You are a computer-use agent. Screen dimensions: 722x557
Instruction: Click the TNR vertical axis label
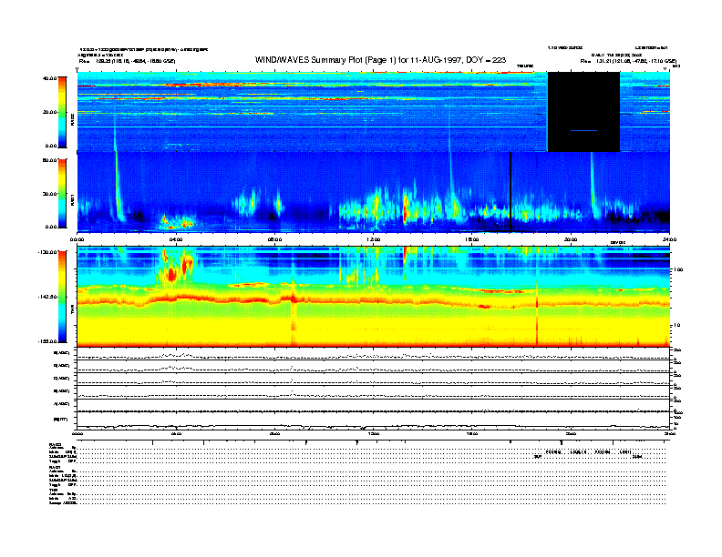(x=72, y=310)
